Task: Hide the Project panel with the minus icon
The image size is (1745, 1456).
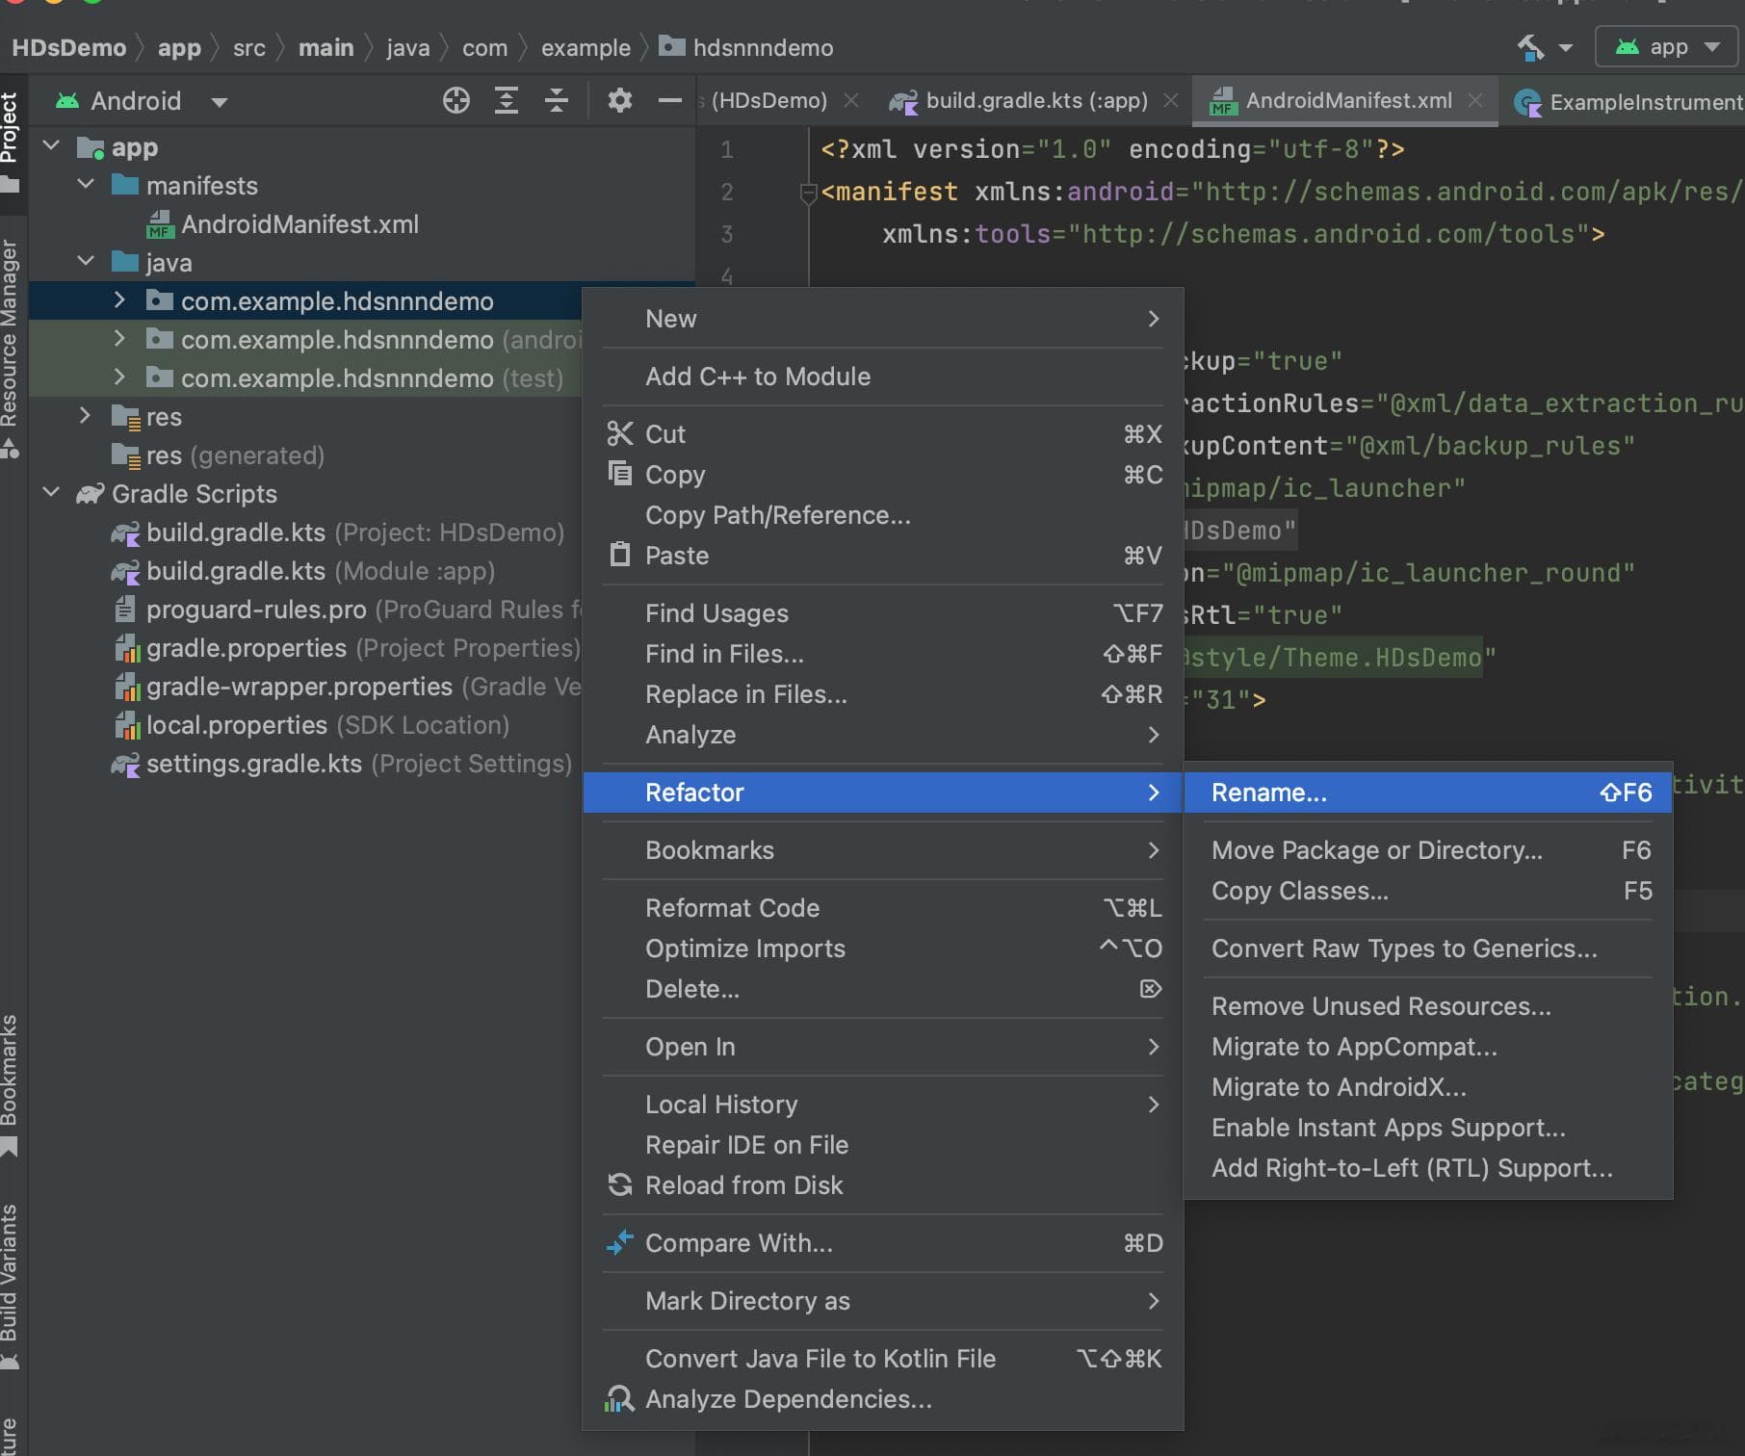Action: click(670, 100)
